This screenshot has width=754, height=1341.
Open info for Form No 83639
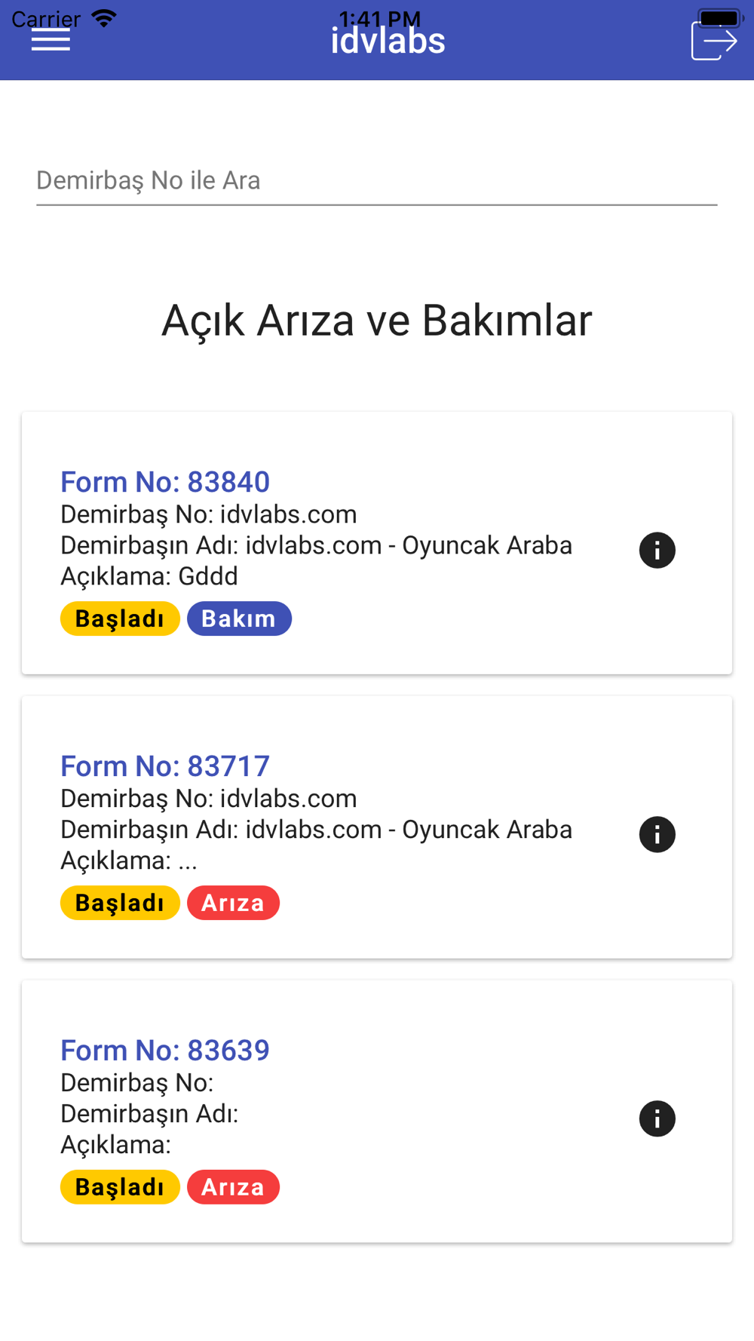[657, 1119]
